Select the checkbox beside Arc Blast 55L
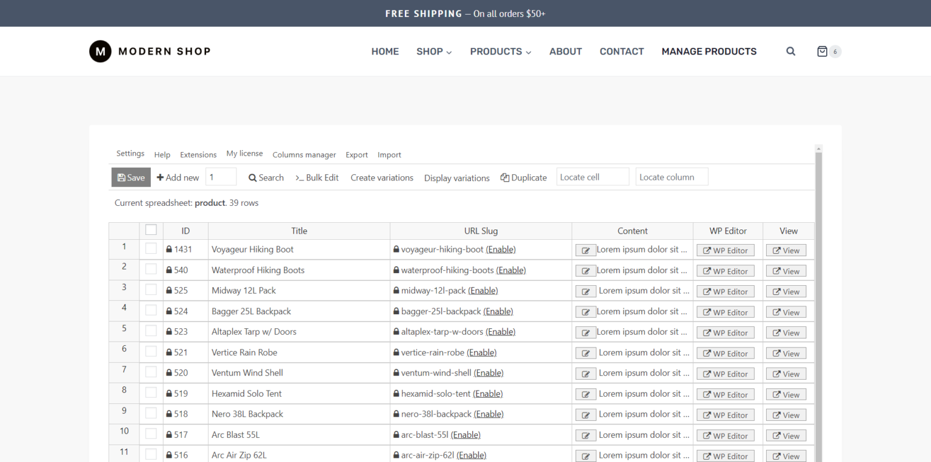931x462 pixels. pyautogui.click(x=151, y=434)
